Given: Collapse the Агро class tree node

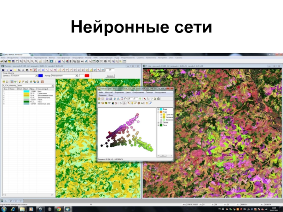Looking at the screenshot, I should click(158, 112).
